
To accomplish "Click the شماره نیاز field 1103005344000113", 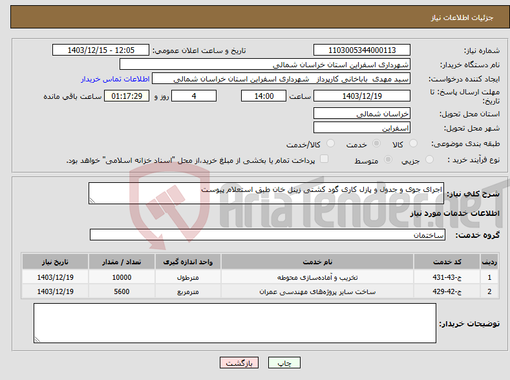I will pos(362,50).
